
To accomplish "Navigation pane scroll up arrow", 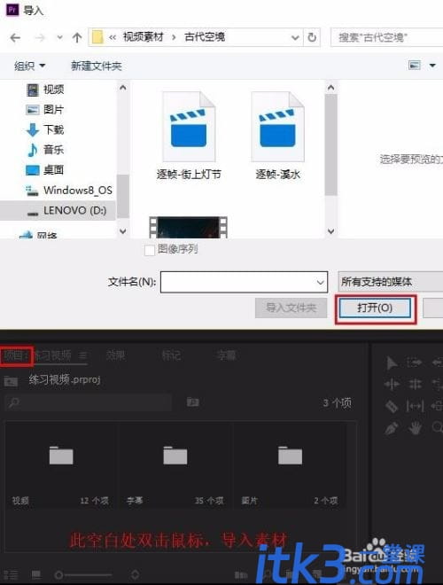I will point(123,88).
